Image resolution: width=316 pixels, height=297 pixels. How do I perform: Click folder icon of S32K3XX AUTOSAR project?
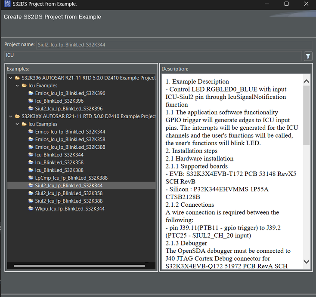tap(17, 116)
